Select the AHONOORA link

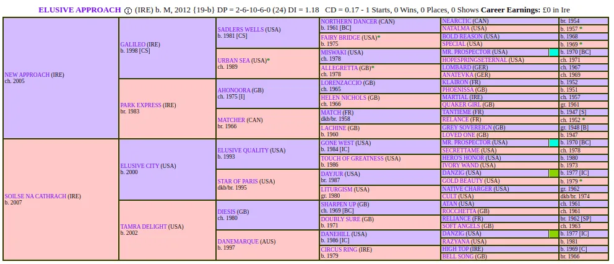234,90
